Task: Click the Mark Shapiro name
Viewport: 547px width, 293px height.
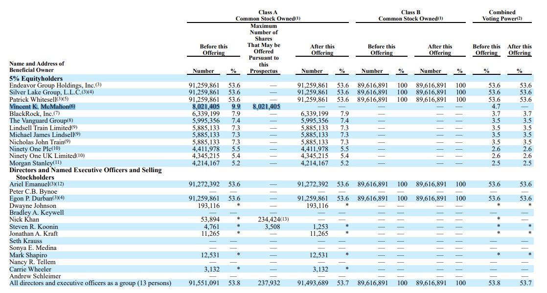Action: (x=28, y=255)
